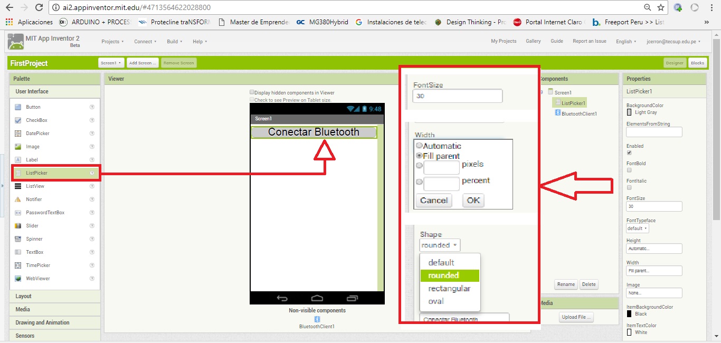Choose the Notifier warning icon
The width and height of the screenshot is (721, 343).
[18, 199]
